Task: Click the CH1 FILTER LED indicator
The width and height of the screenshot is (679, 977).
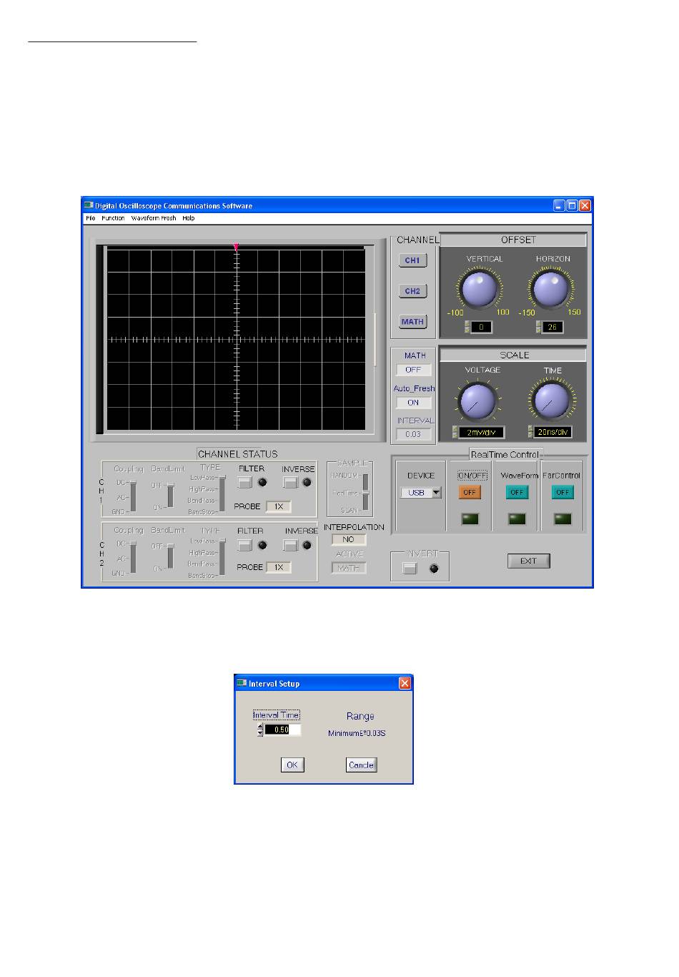Action: (x=262, y=483)
